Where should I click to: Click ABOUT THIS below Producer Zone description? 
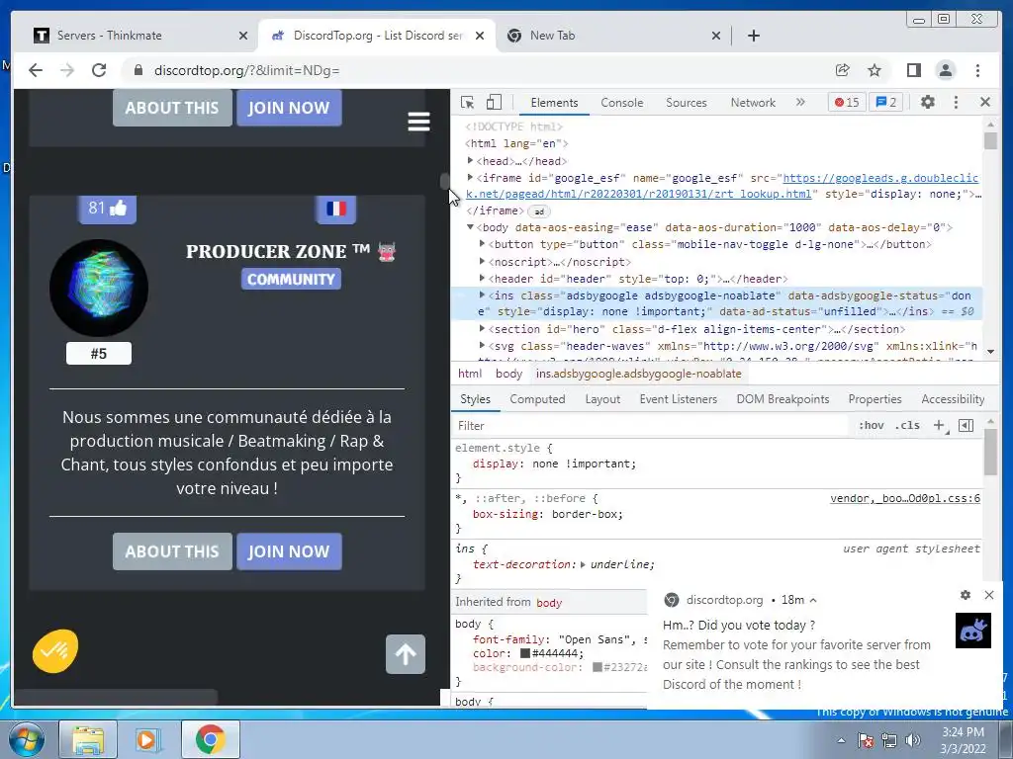coord(172,551)
